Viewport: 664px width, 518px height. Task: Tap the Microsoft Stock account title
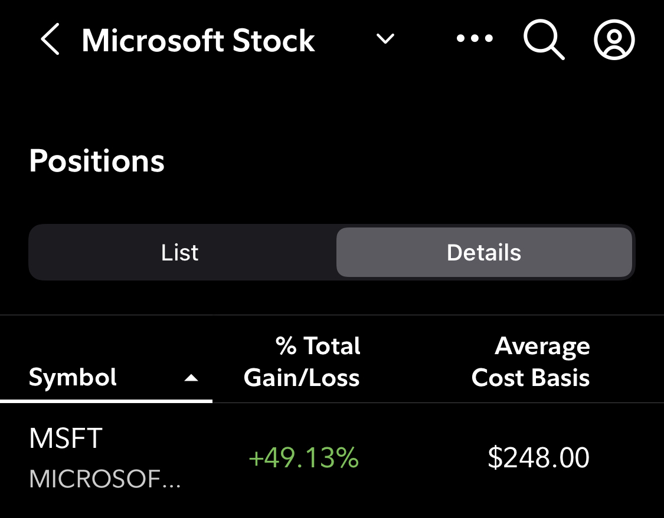pyautogui.click(x=198, y=41)
